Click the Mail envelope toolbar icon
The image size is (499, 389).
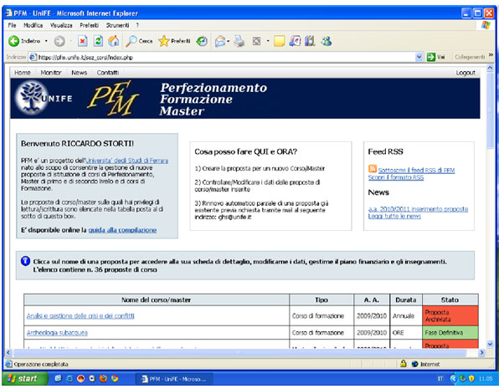click(220, 41)
